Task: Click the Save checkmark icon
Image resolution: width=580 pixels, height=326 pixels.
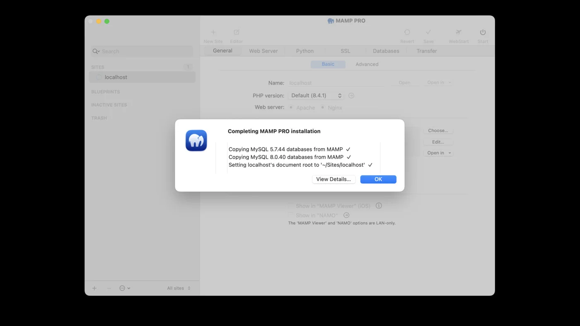Action: (x=428, y=32)
